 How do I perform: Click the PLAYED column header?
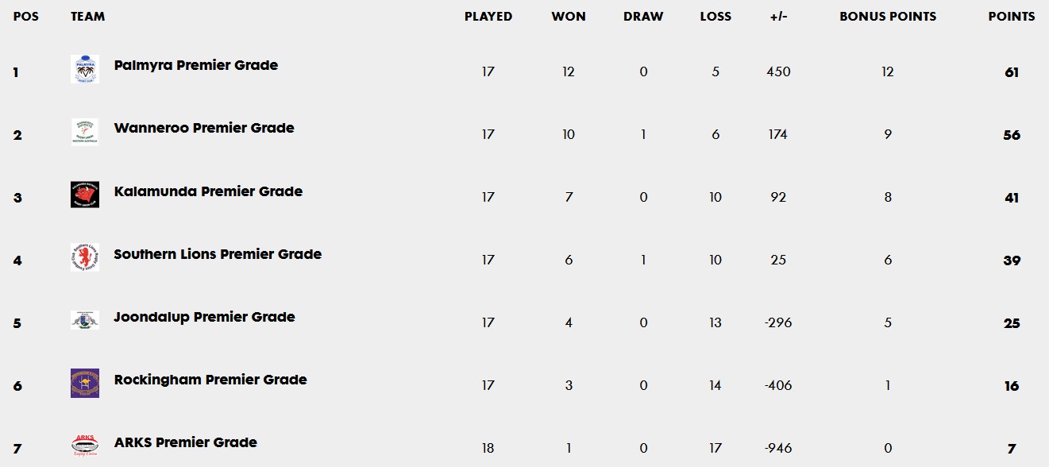pos(488,16)
